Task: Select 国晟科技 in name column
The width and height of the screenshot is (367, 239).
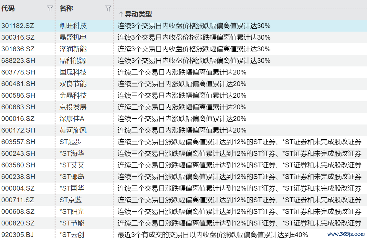Action: [x=73, y=72]
